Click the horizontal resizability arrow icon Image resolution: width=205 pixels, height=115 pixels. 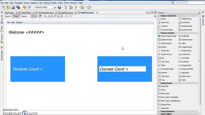point(67,16)
